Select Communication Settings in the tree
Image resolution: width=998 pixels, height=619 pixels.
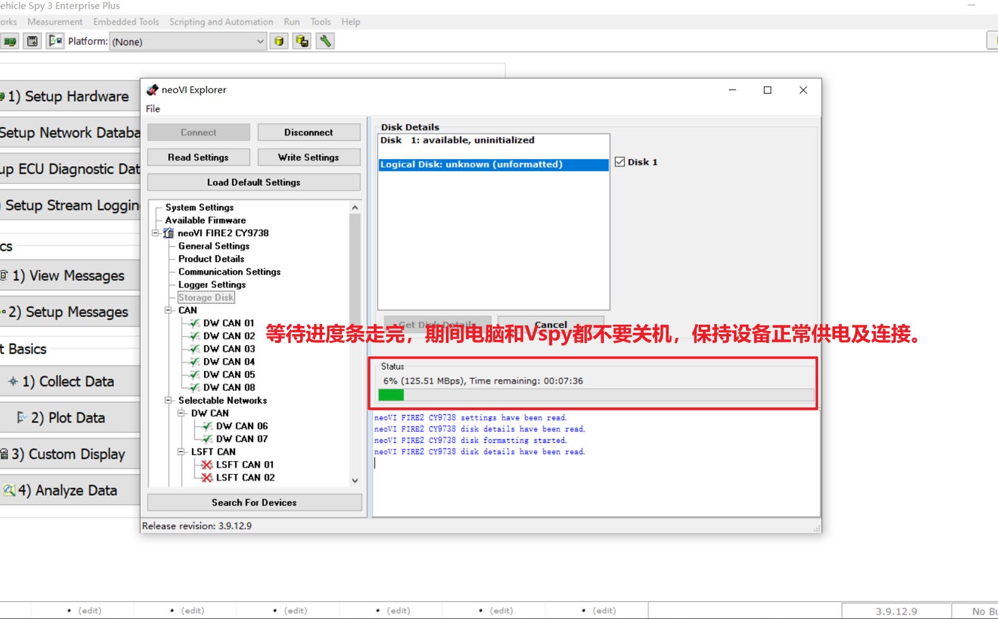[x=229, y=272]
